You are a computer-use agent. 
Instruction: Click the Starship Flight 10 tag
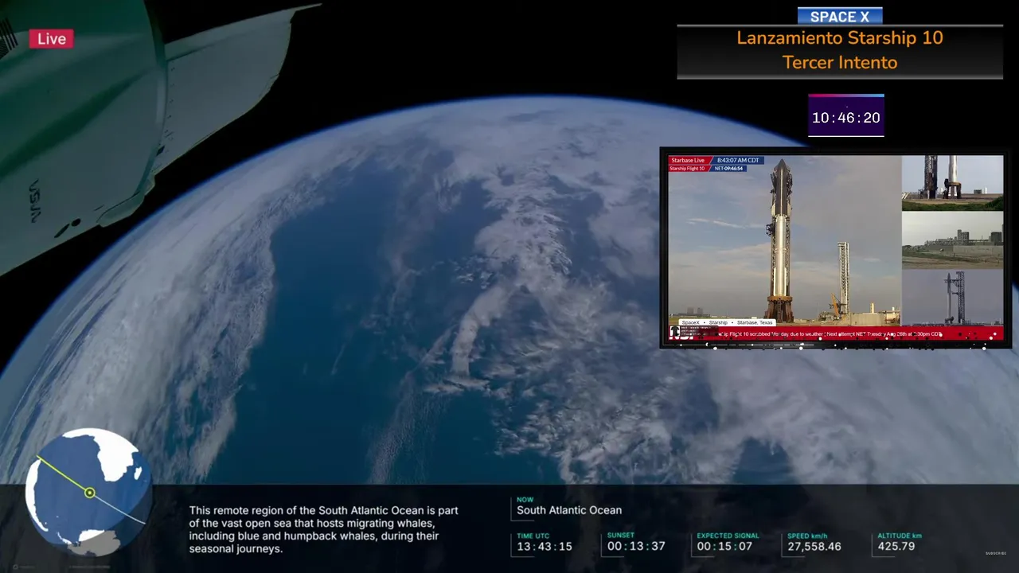click(x=688, y=169)
